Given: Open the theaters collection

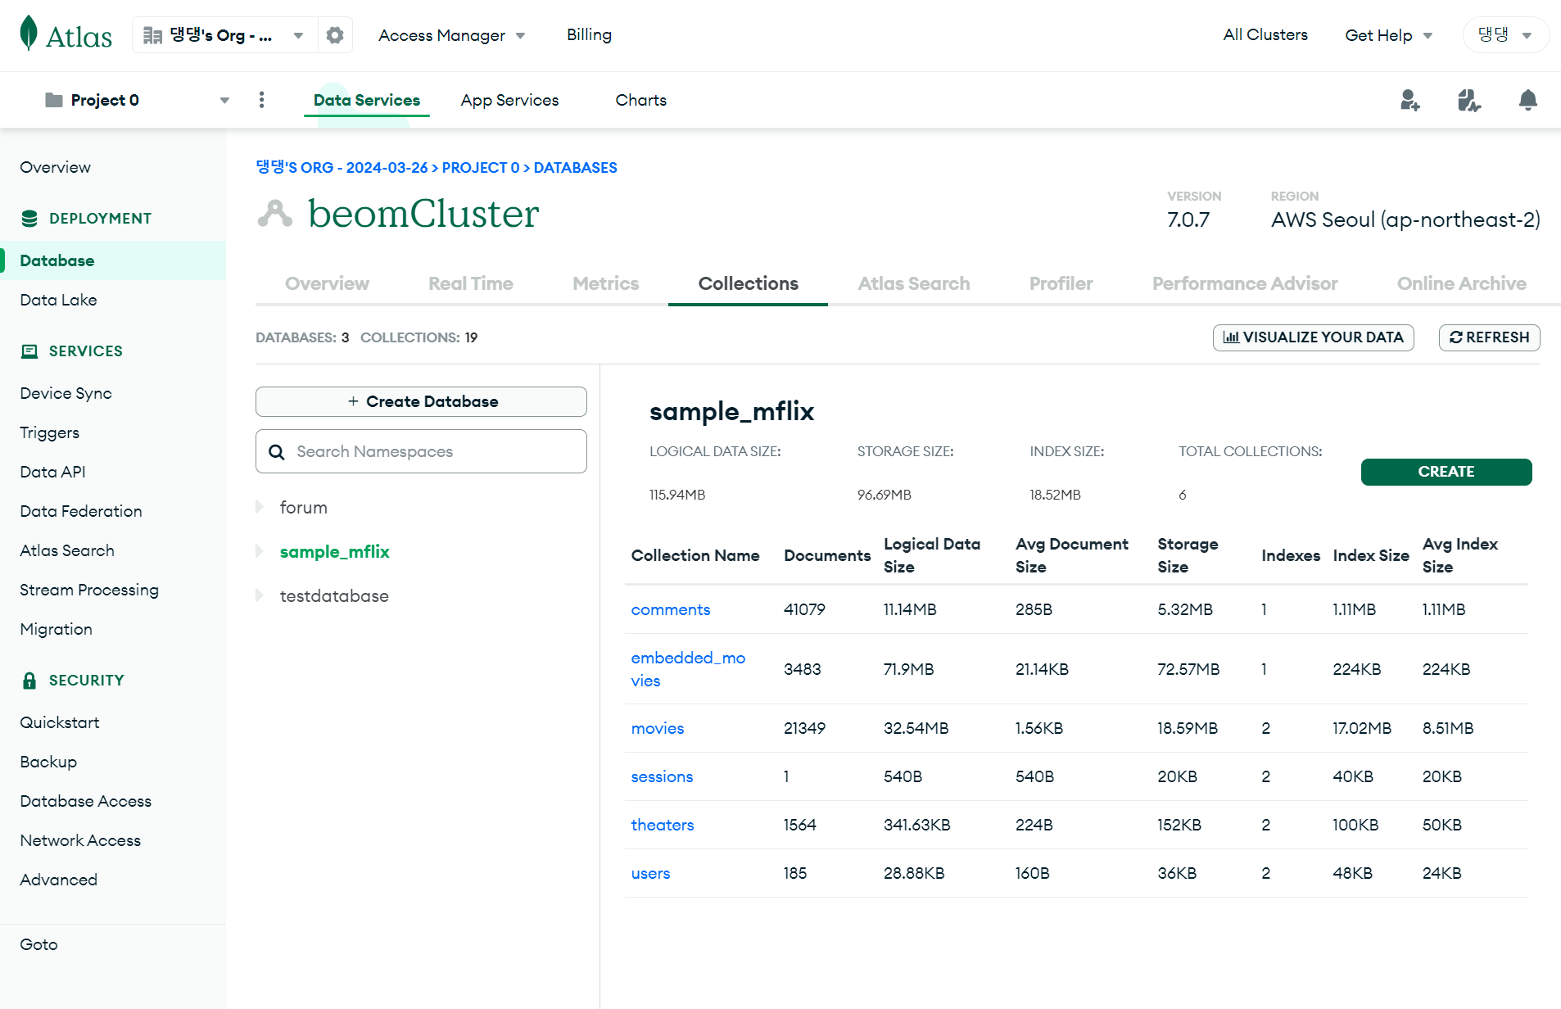Looking at the screenshot, I should [663, 825].
